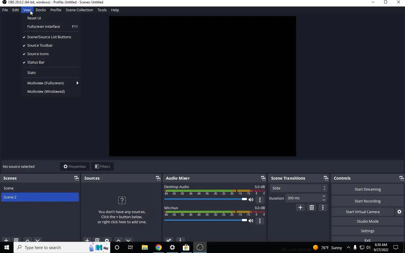Decrease transition duration with down arrow

pos(324,200)
